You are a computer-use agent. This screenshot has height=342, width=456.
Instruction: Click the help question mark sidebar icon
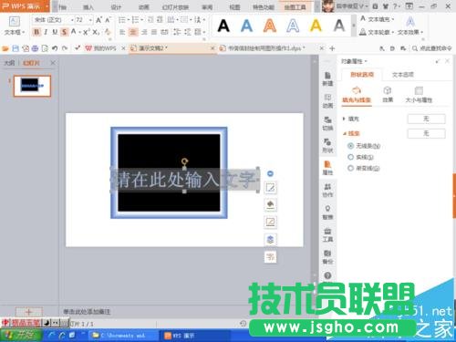pyautogui.click(x=327, y=275)
